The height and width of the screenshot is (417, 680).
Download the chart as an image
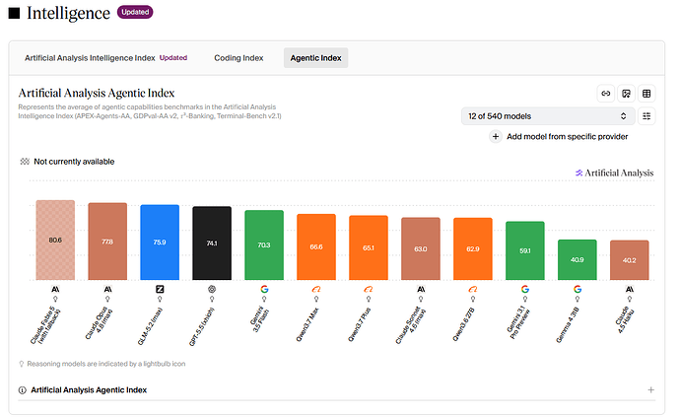[x=626, y=94]
